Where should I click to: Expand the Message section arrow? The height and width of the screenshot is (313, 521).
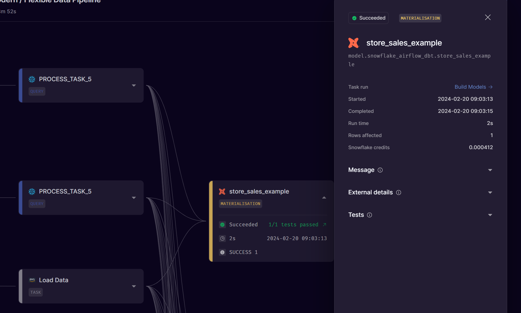[490, 170]
